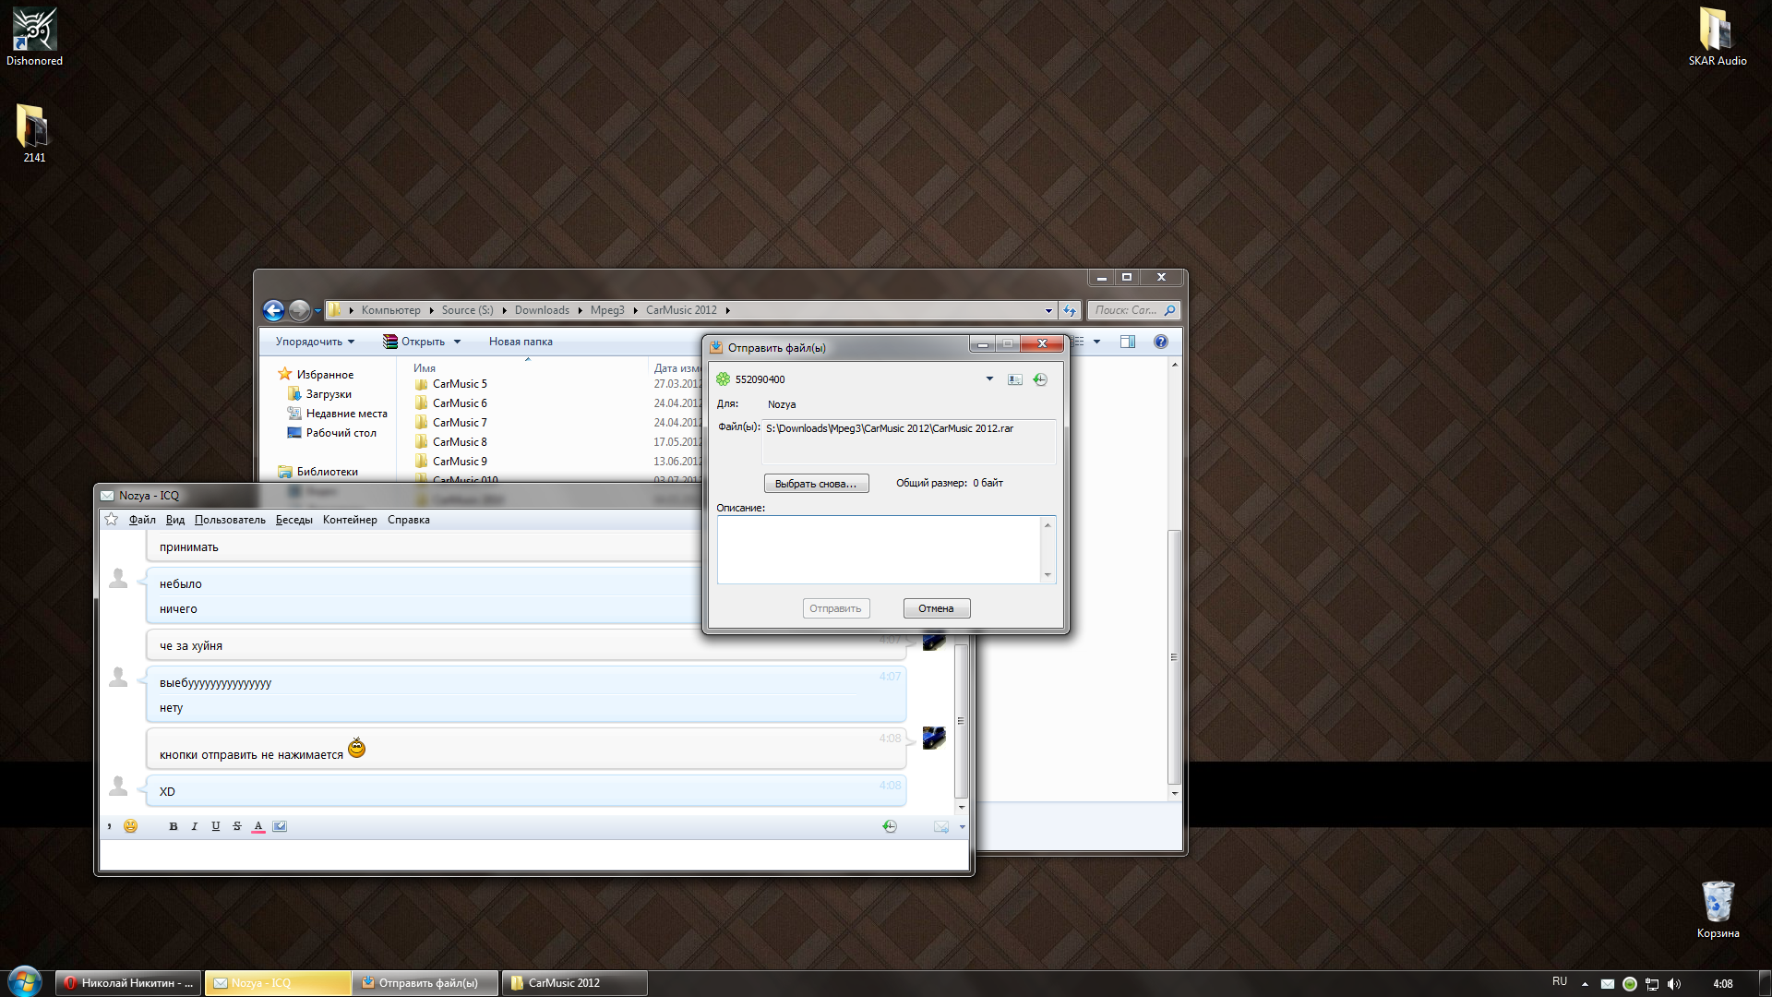The height and width of the screenshot is (997, 1772).
Task: Click the user details card icon in send dialog
Action: coord(1015,379)
